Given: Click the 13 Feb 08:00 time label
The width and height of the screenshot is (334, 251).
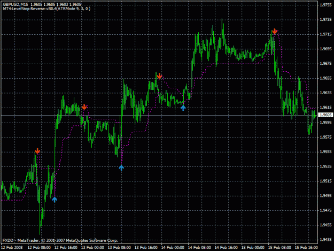Looking at the screenshot, I should 119,248.
